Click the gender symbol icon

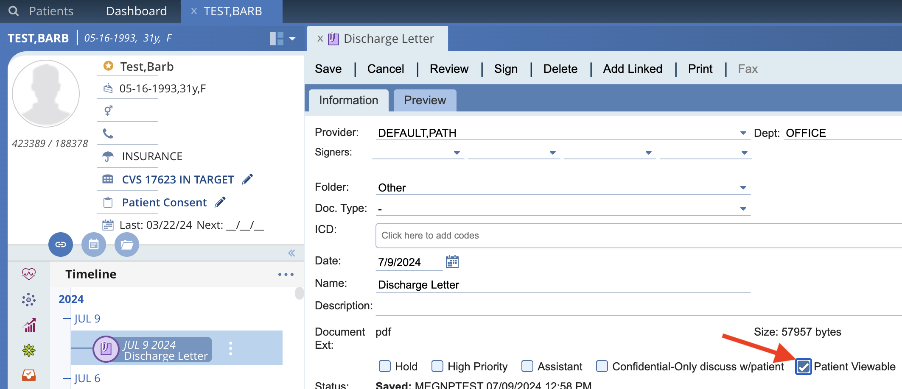108,111
